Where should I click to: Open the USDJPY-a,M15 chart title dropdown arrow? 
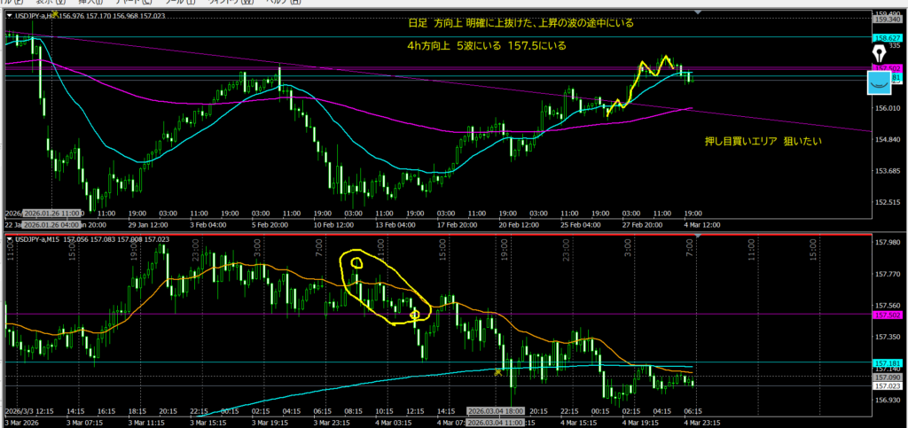[10, 239]
